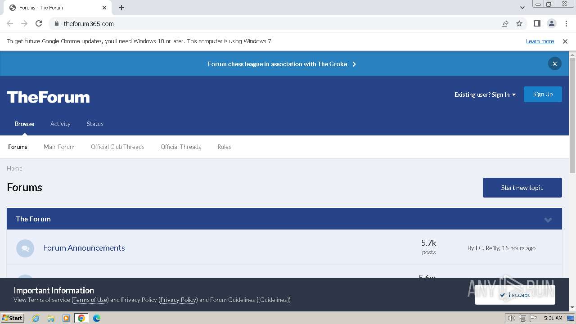
Task: Go to Official Club Threads
Action: tap(117, 147)
